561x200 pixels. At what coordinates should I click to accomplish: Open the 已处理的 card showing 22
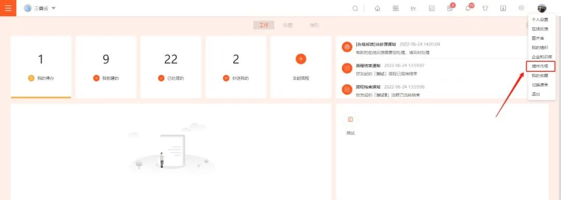[x=171, y=67]
